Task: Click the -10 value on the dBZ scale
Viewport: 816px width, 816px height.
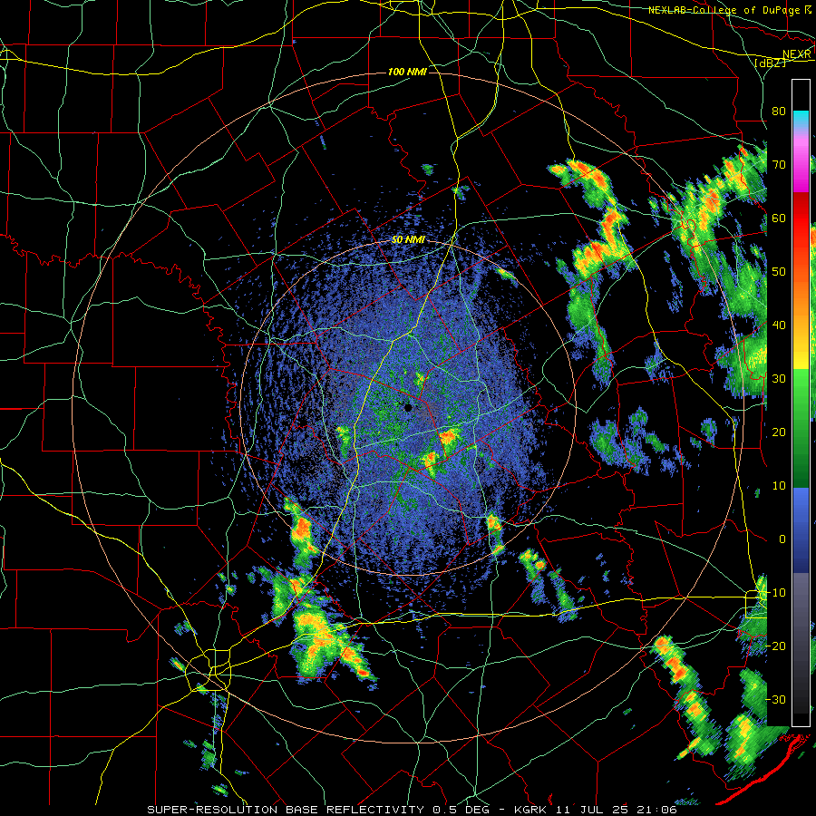Action: point(775,593)
